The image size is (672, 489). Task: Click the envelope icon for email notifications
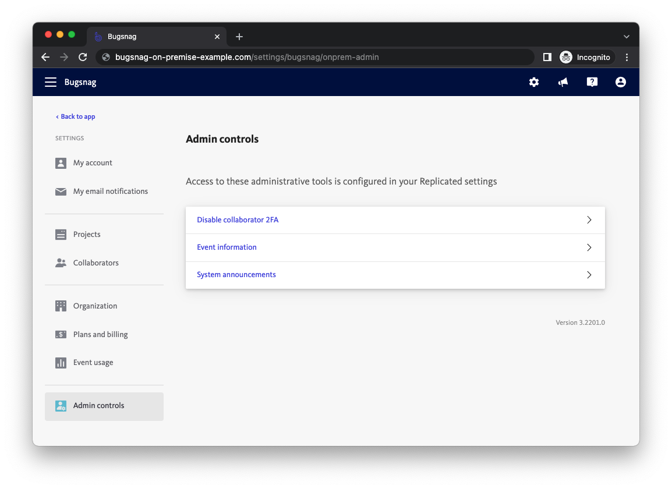61,192
